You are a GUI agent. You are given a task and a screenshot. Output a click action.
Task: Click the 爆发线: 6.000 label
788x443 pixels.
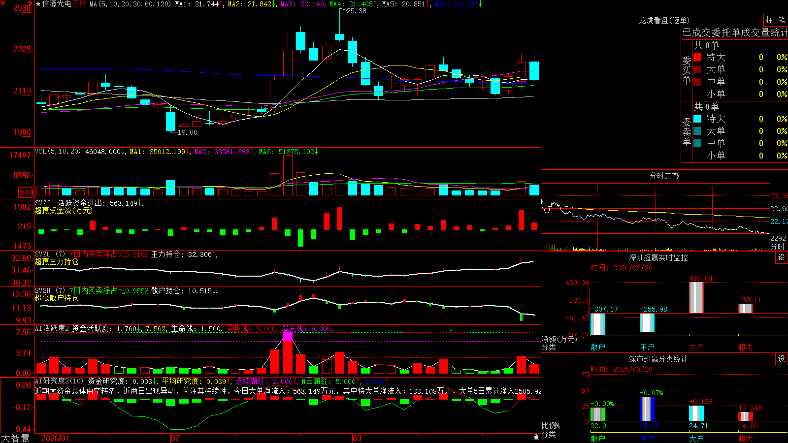coord(306,329)
